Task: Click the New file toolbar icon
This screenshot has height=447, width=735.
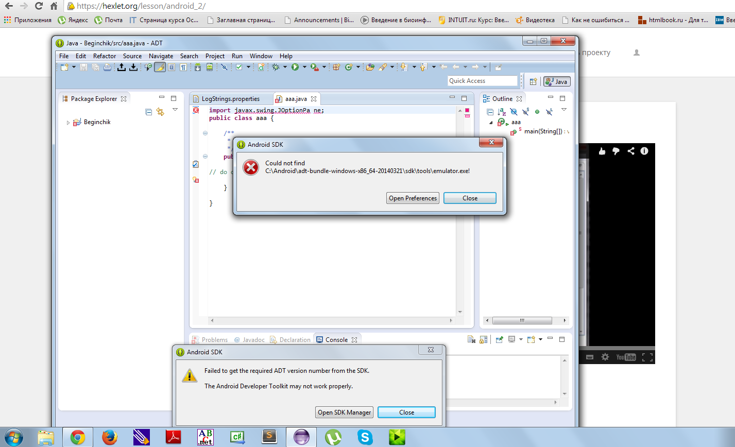Action: click(64, 67)
